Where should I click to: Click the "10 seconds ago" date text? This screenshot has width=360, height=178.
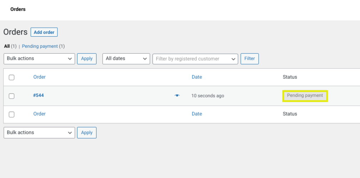tap(208, 96)
